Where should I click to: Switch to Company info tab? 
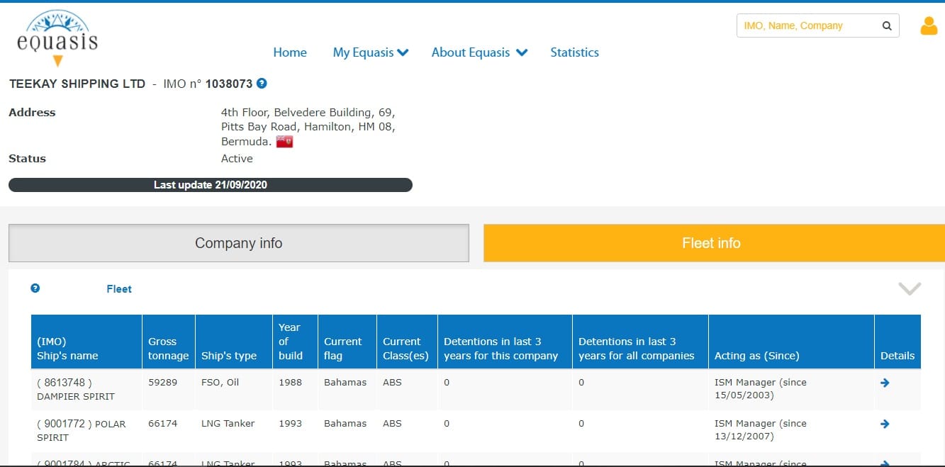(239, 243)
